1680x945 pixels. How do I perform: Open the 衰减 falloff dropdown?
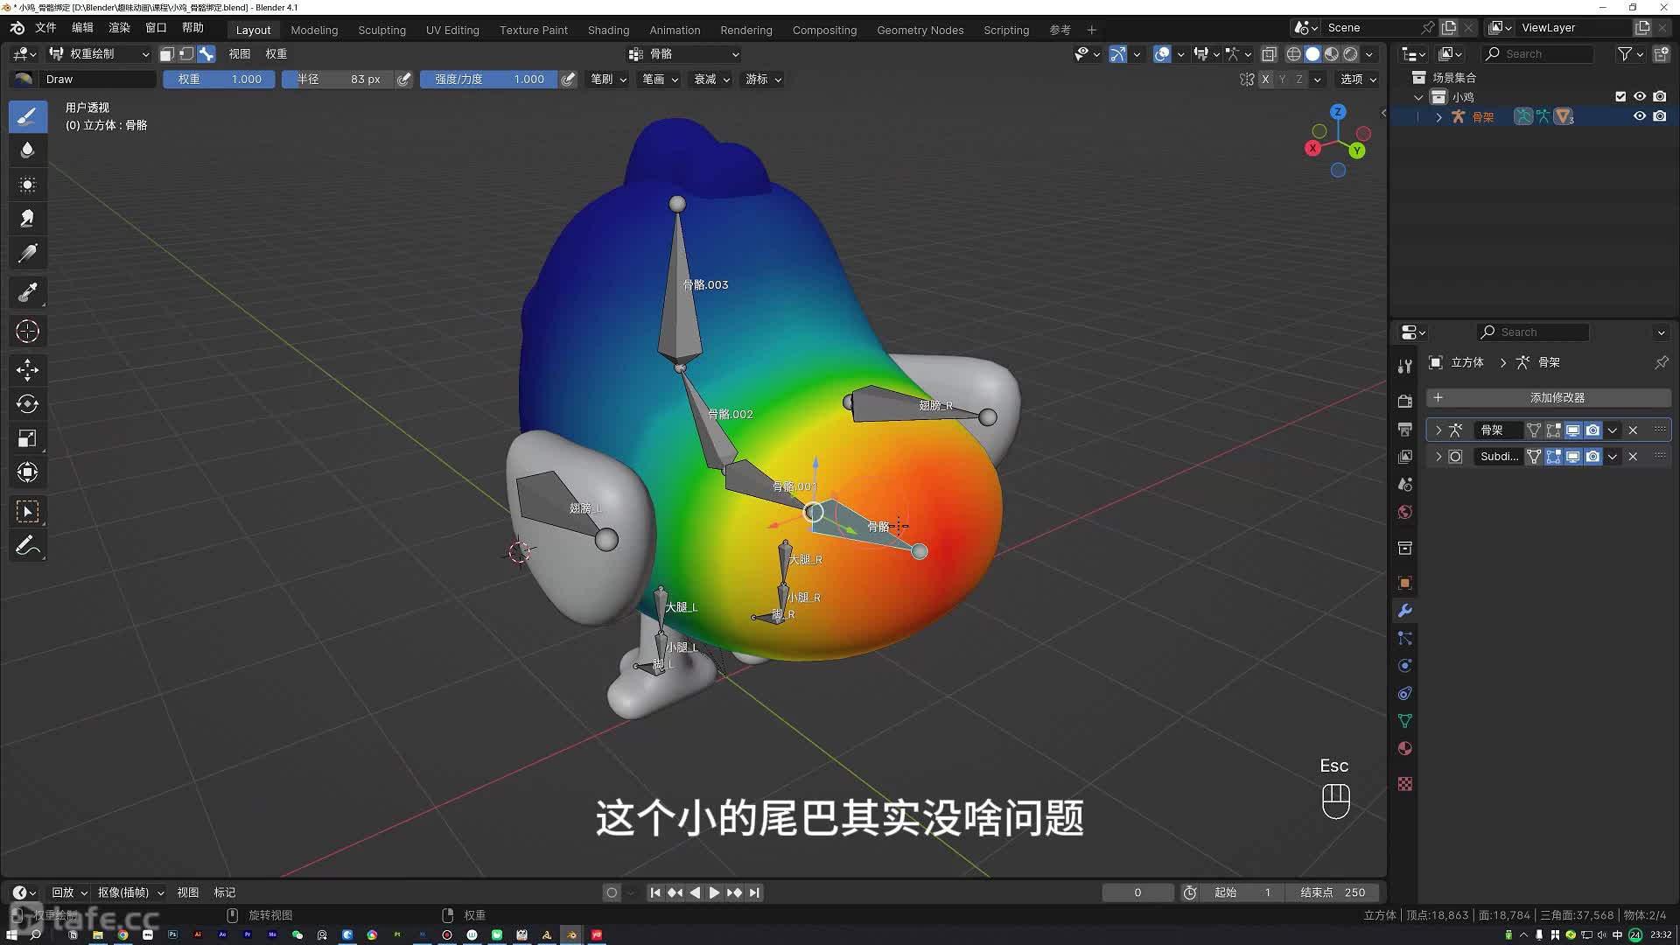[711, 80]
